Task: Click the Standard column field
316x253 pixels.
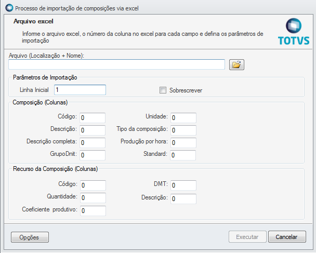Action: pos(183,155)
